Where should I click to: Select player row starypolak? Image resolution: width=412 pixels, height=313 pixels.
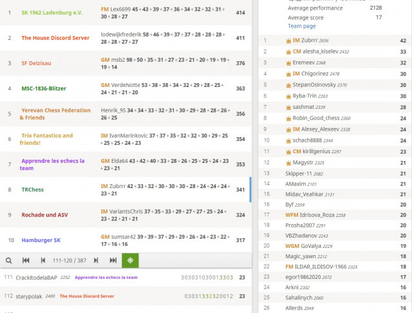coord(126,296)
